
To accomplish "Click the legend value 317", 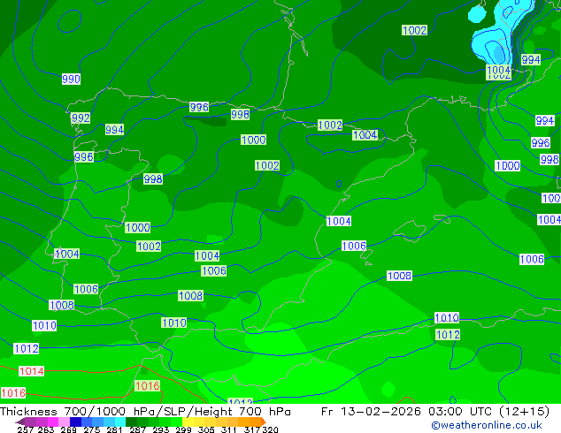I will (x=252, y=429).
